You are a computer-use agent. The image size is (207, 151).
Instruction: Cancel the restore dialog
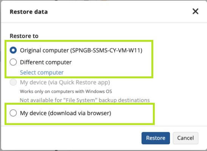tap(185, 138)
